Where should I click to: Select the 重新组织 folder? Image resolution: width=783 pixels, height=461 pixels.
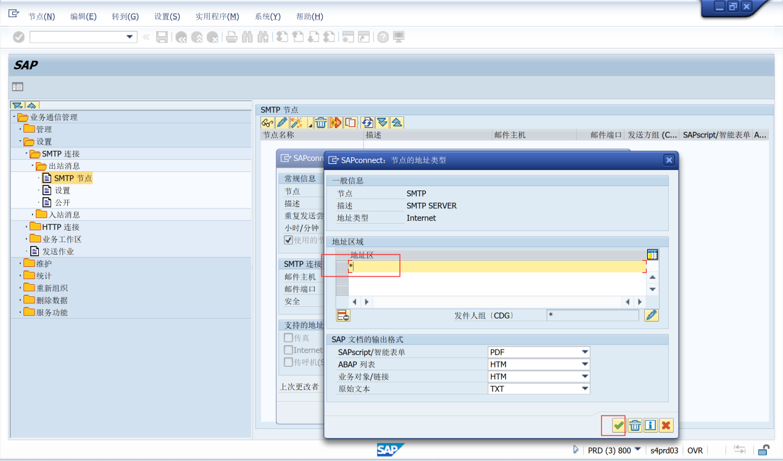click(52, 288)
